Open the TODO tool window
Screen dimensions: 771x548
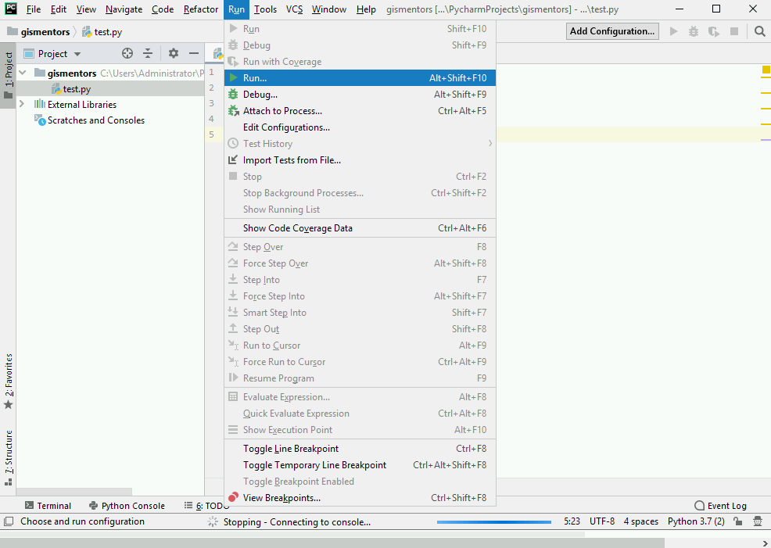click(x=208, y=505)
